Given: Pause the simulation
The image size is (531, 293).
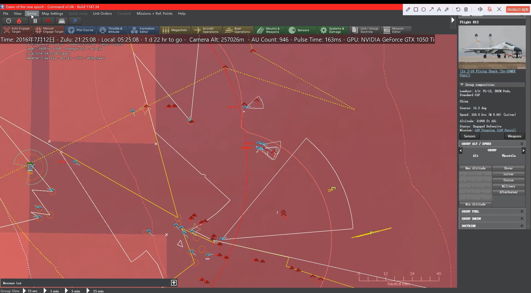Looking at the screenshot, I should pyautogui.click(x=35, y=21).
